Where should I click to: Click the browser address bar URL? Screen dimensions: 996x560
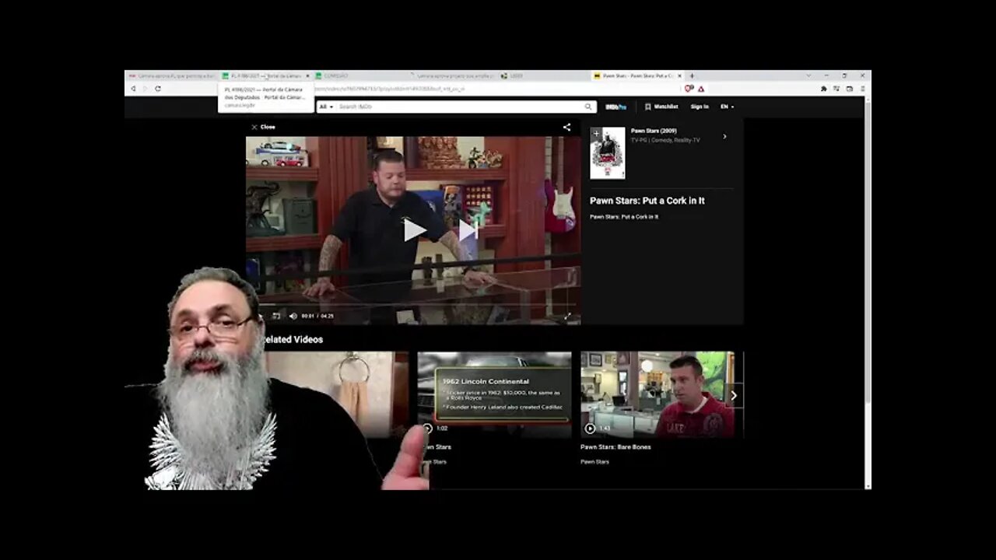click(x=389, y=89)
